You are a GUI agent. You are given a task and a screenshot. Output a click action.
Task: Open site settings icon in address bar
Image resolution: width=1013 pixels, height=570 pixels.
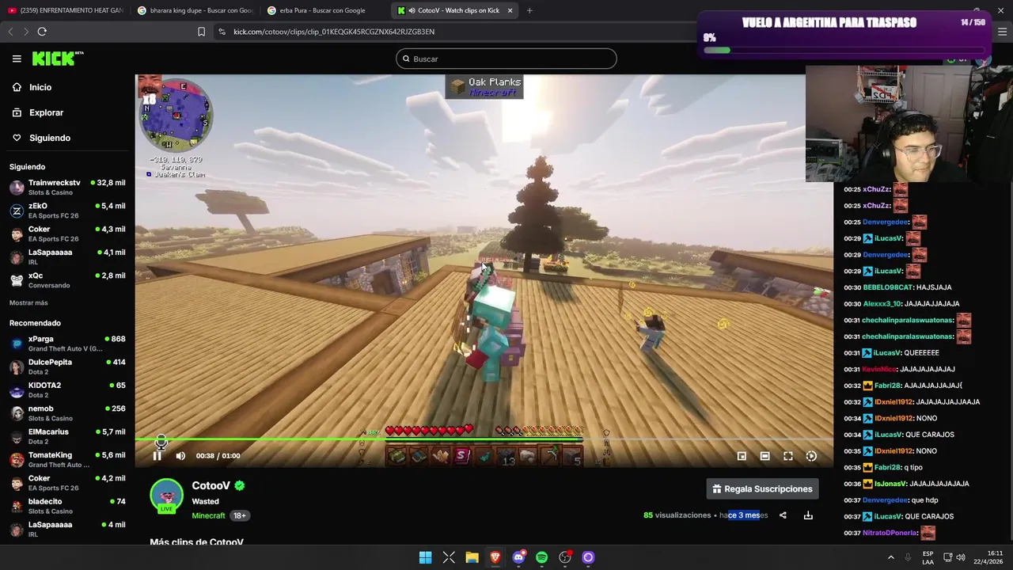(x=221, y=32)
